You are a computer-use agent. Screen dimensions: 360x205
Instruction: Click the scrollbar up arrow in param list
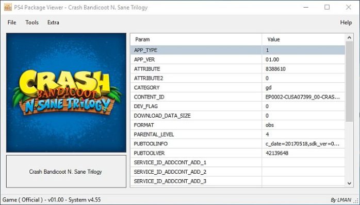click(349, 38)
